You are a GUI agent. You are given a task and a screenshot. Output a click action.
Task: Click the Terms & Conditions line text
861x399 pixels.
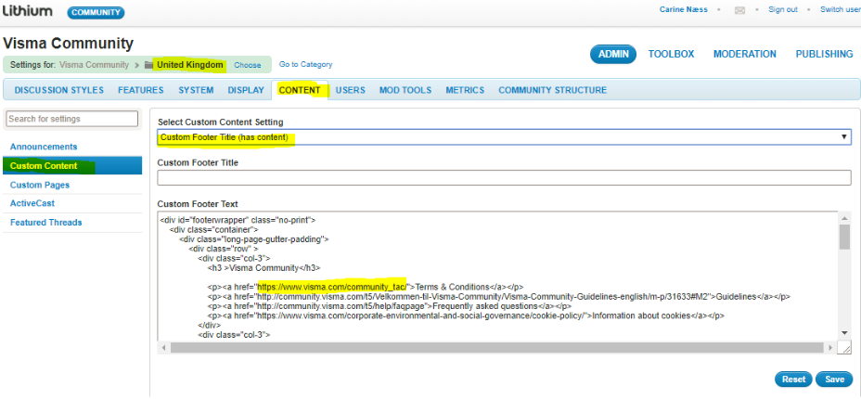click(x=366, y=287)
